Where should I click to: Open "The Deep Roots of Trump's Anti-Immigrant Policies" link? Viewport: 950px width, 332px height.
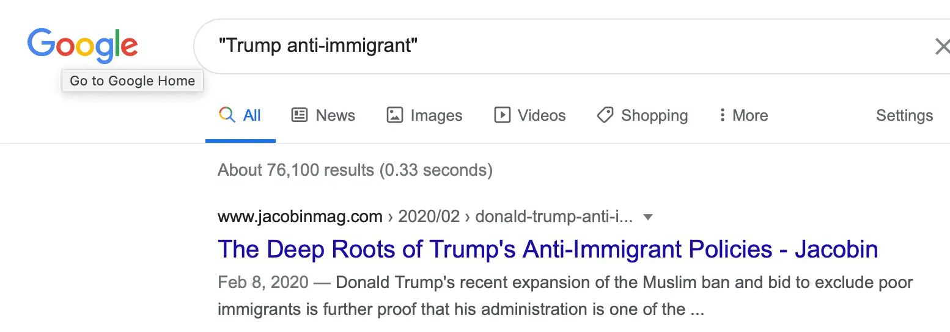point(547,249)
